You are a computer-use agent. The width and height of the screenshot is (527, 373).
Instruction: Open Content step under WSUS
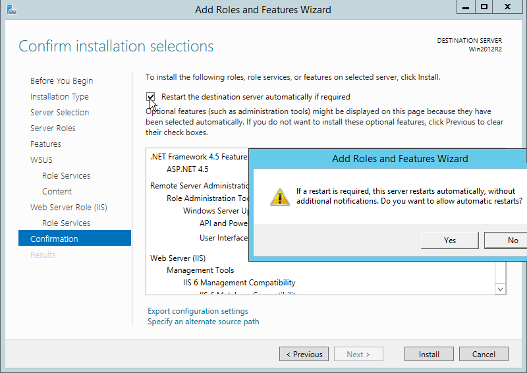(57, 191)
